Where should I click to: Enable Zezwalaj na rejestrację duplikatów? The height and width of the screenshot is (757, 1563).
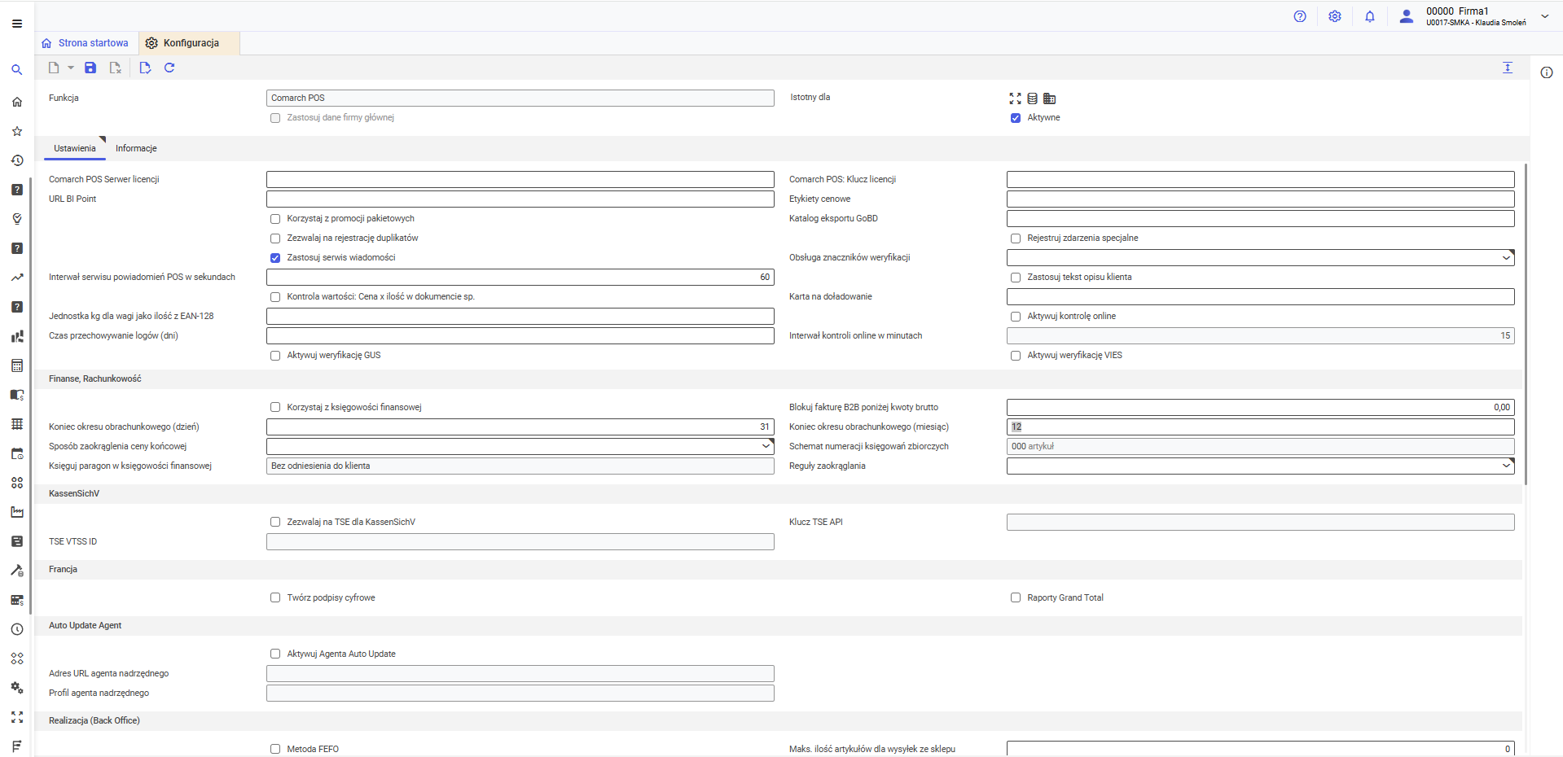[275, 238]
